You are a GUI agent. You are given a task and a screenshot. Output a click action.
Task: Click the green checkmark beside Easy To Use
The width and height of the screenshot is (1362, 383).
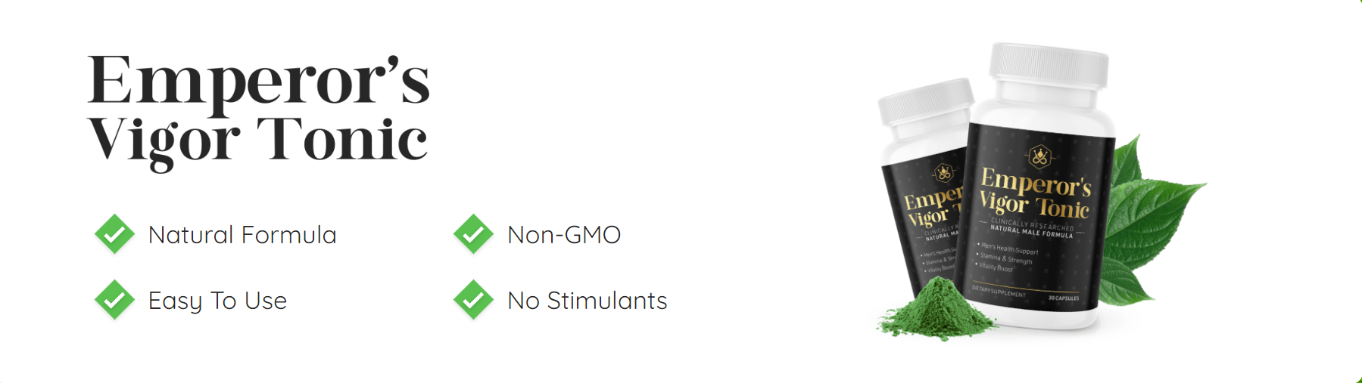tap(114, 300)
